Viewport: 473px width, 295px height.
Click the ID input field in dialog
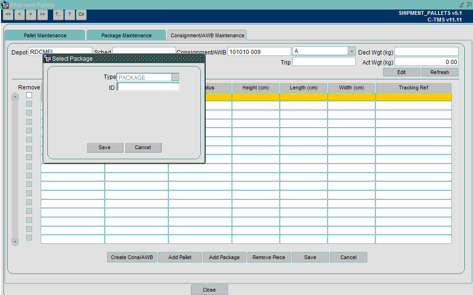(148, 87)
